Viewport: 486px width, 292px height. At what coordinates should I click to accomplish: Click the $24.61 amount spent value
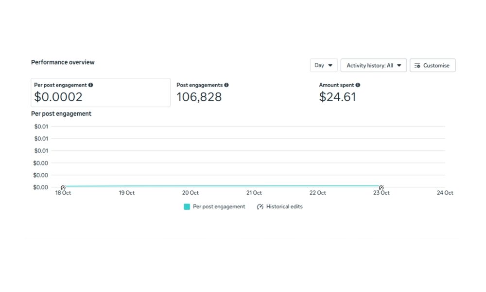coord(337,97)
